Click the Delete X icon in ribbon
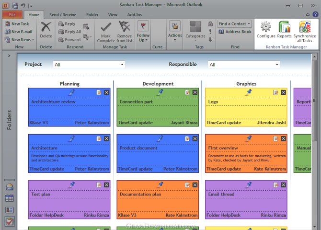321x230 pixels. click(x=46, y=27)
